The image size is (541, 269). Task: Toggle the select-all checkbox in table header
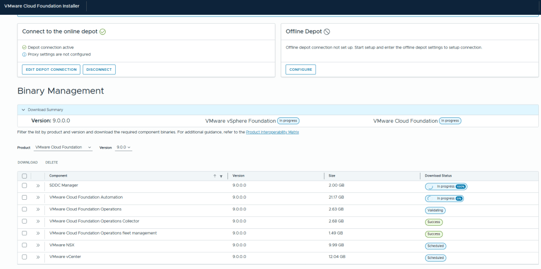pyautogui.click(x=24, y=176)
